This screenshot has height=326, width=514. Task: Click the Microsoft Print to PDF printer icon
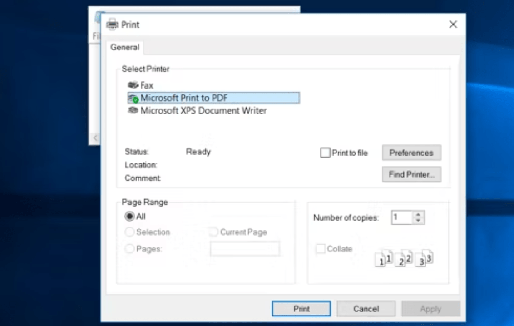tap(133, 98)
